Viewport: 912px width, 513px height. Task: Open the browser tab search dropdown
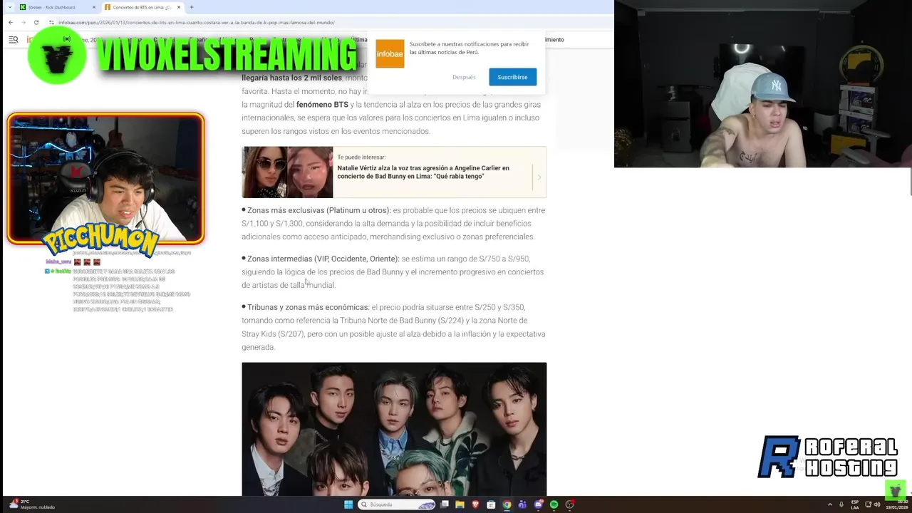click(x=9, y=7)
